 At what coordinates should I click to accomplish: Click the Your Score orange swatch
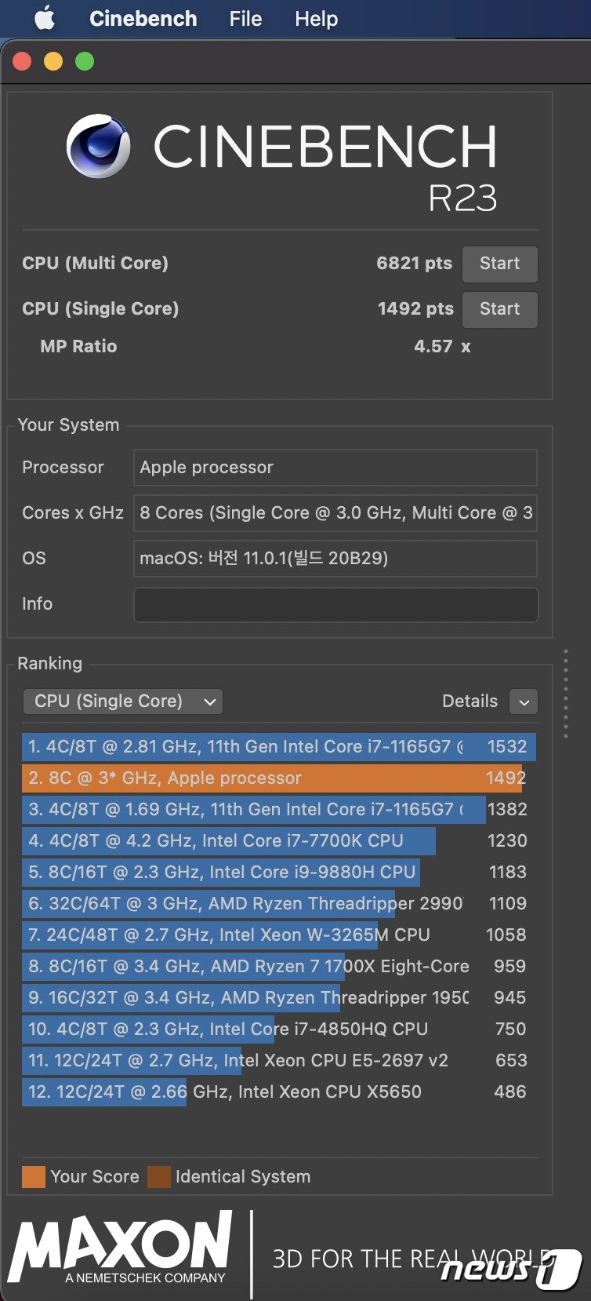click(x=34, y=1177)
